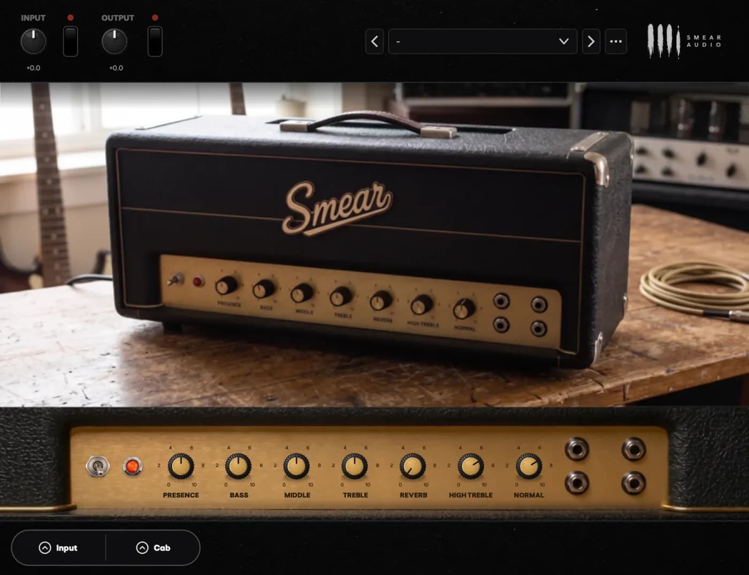The height and width of the screenshot is (575, 749).
Task: Click the INPUT label in the header
Action: (33, 18)
